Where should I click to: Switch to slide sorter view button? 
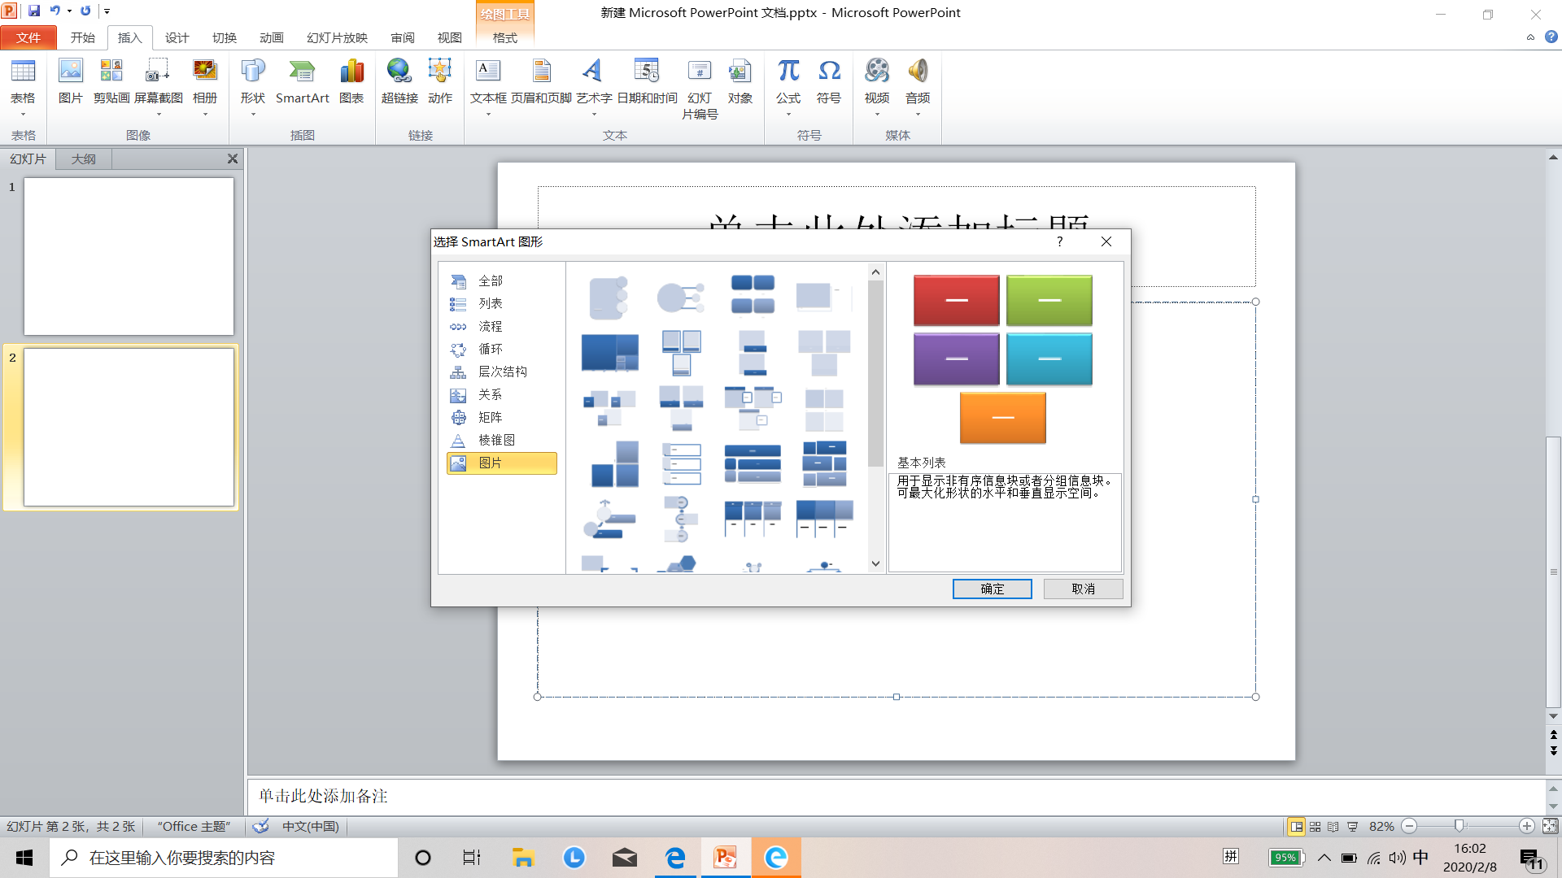1315,827
